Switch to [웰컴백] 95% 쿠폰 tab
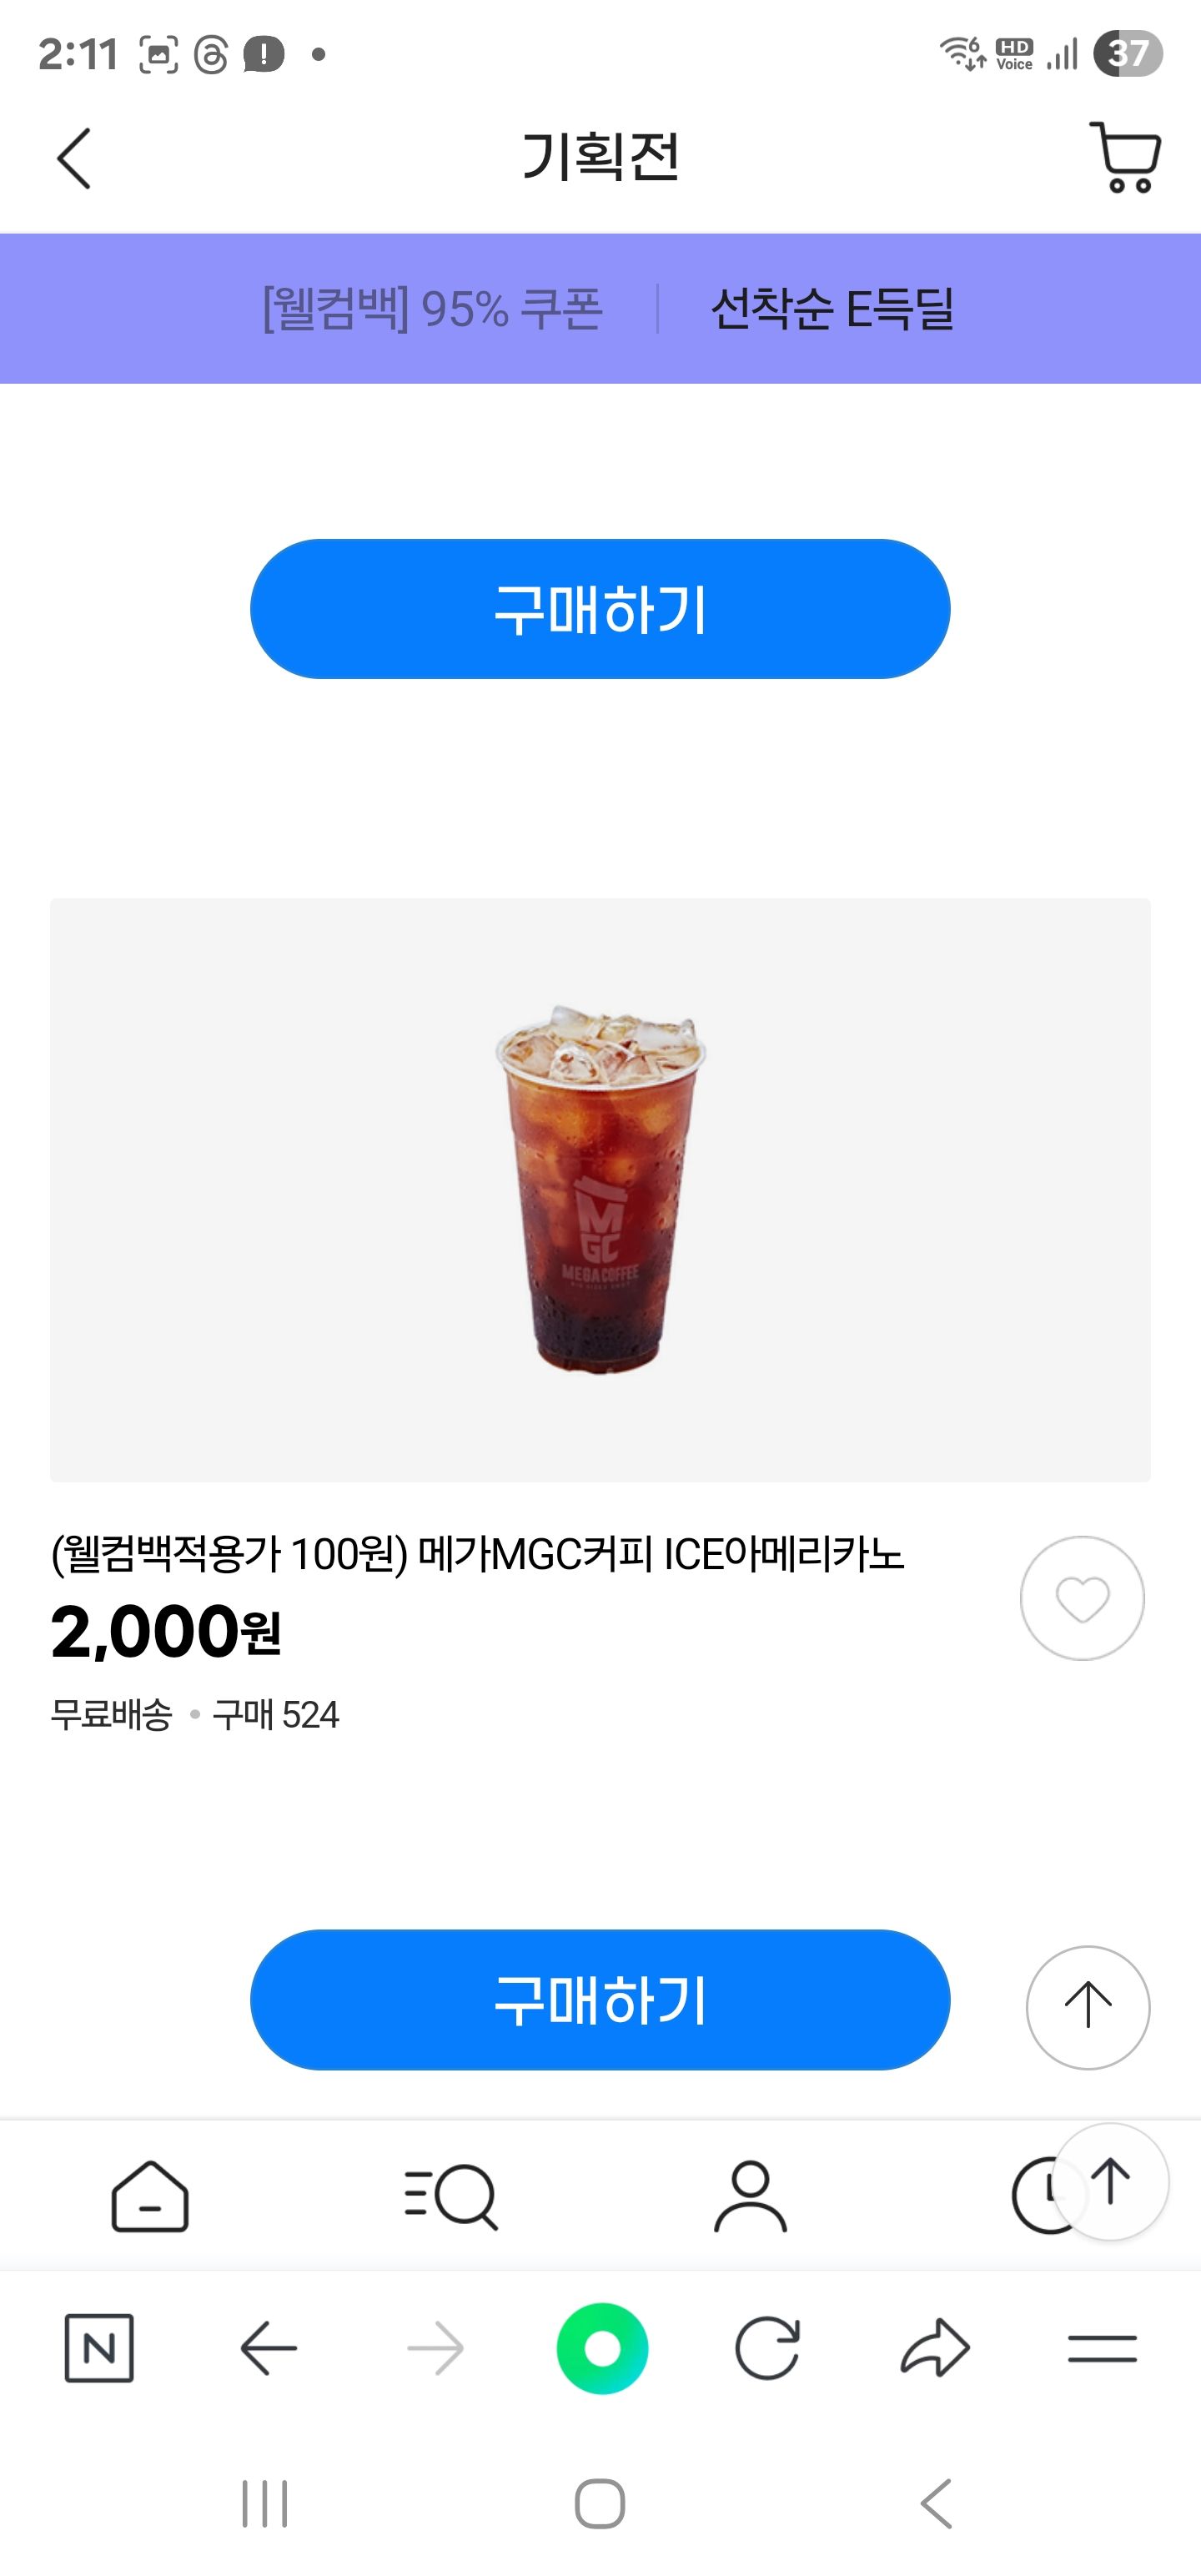 coord(432,309)
